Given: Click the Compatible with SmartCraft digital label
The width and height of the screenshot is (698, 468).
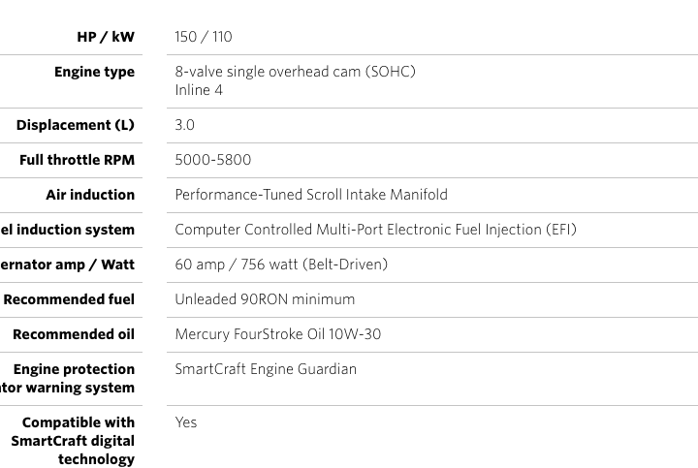Looking at the screenshot, I should pos(73,441).
